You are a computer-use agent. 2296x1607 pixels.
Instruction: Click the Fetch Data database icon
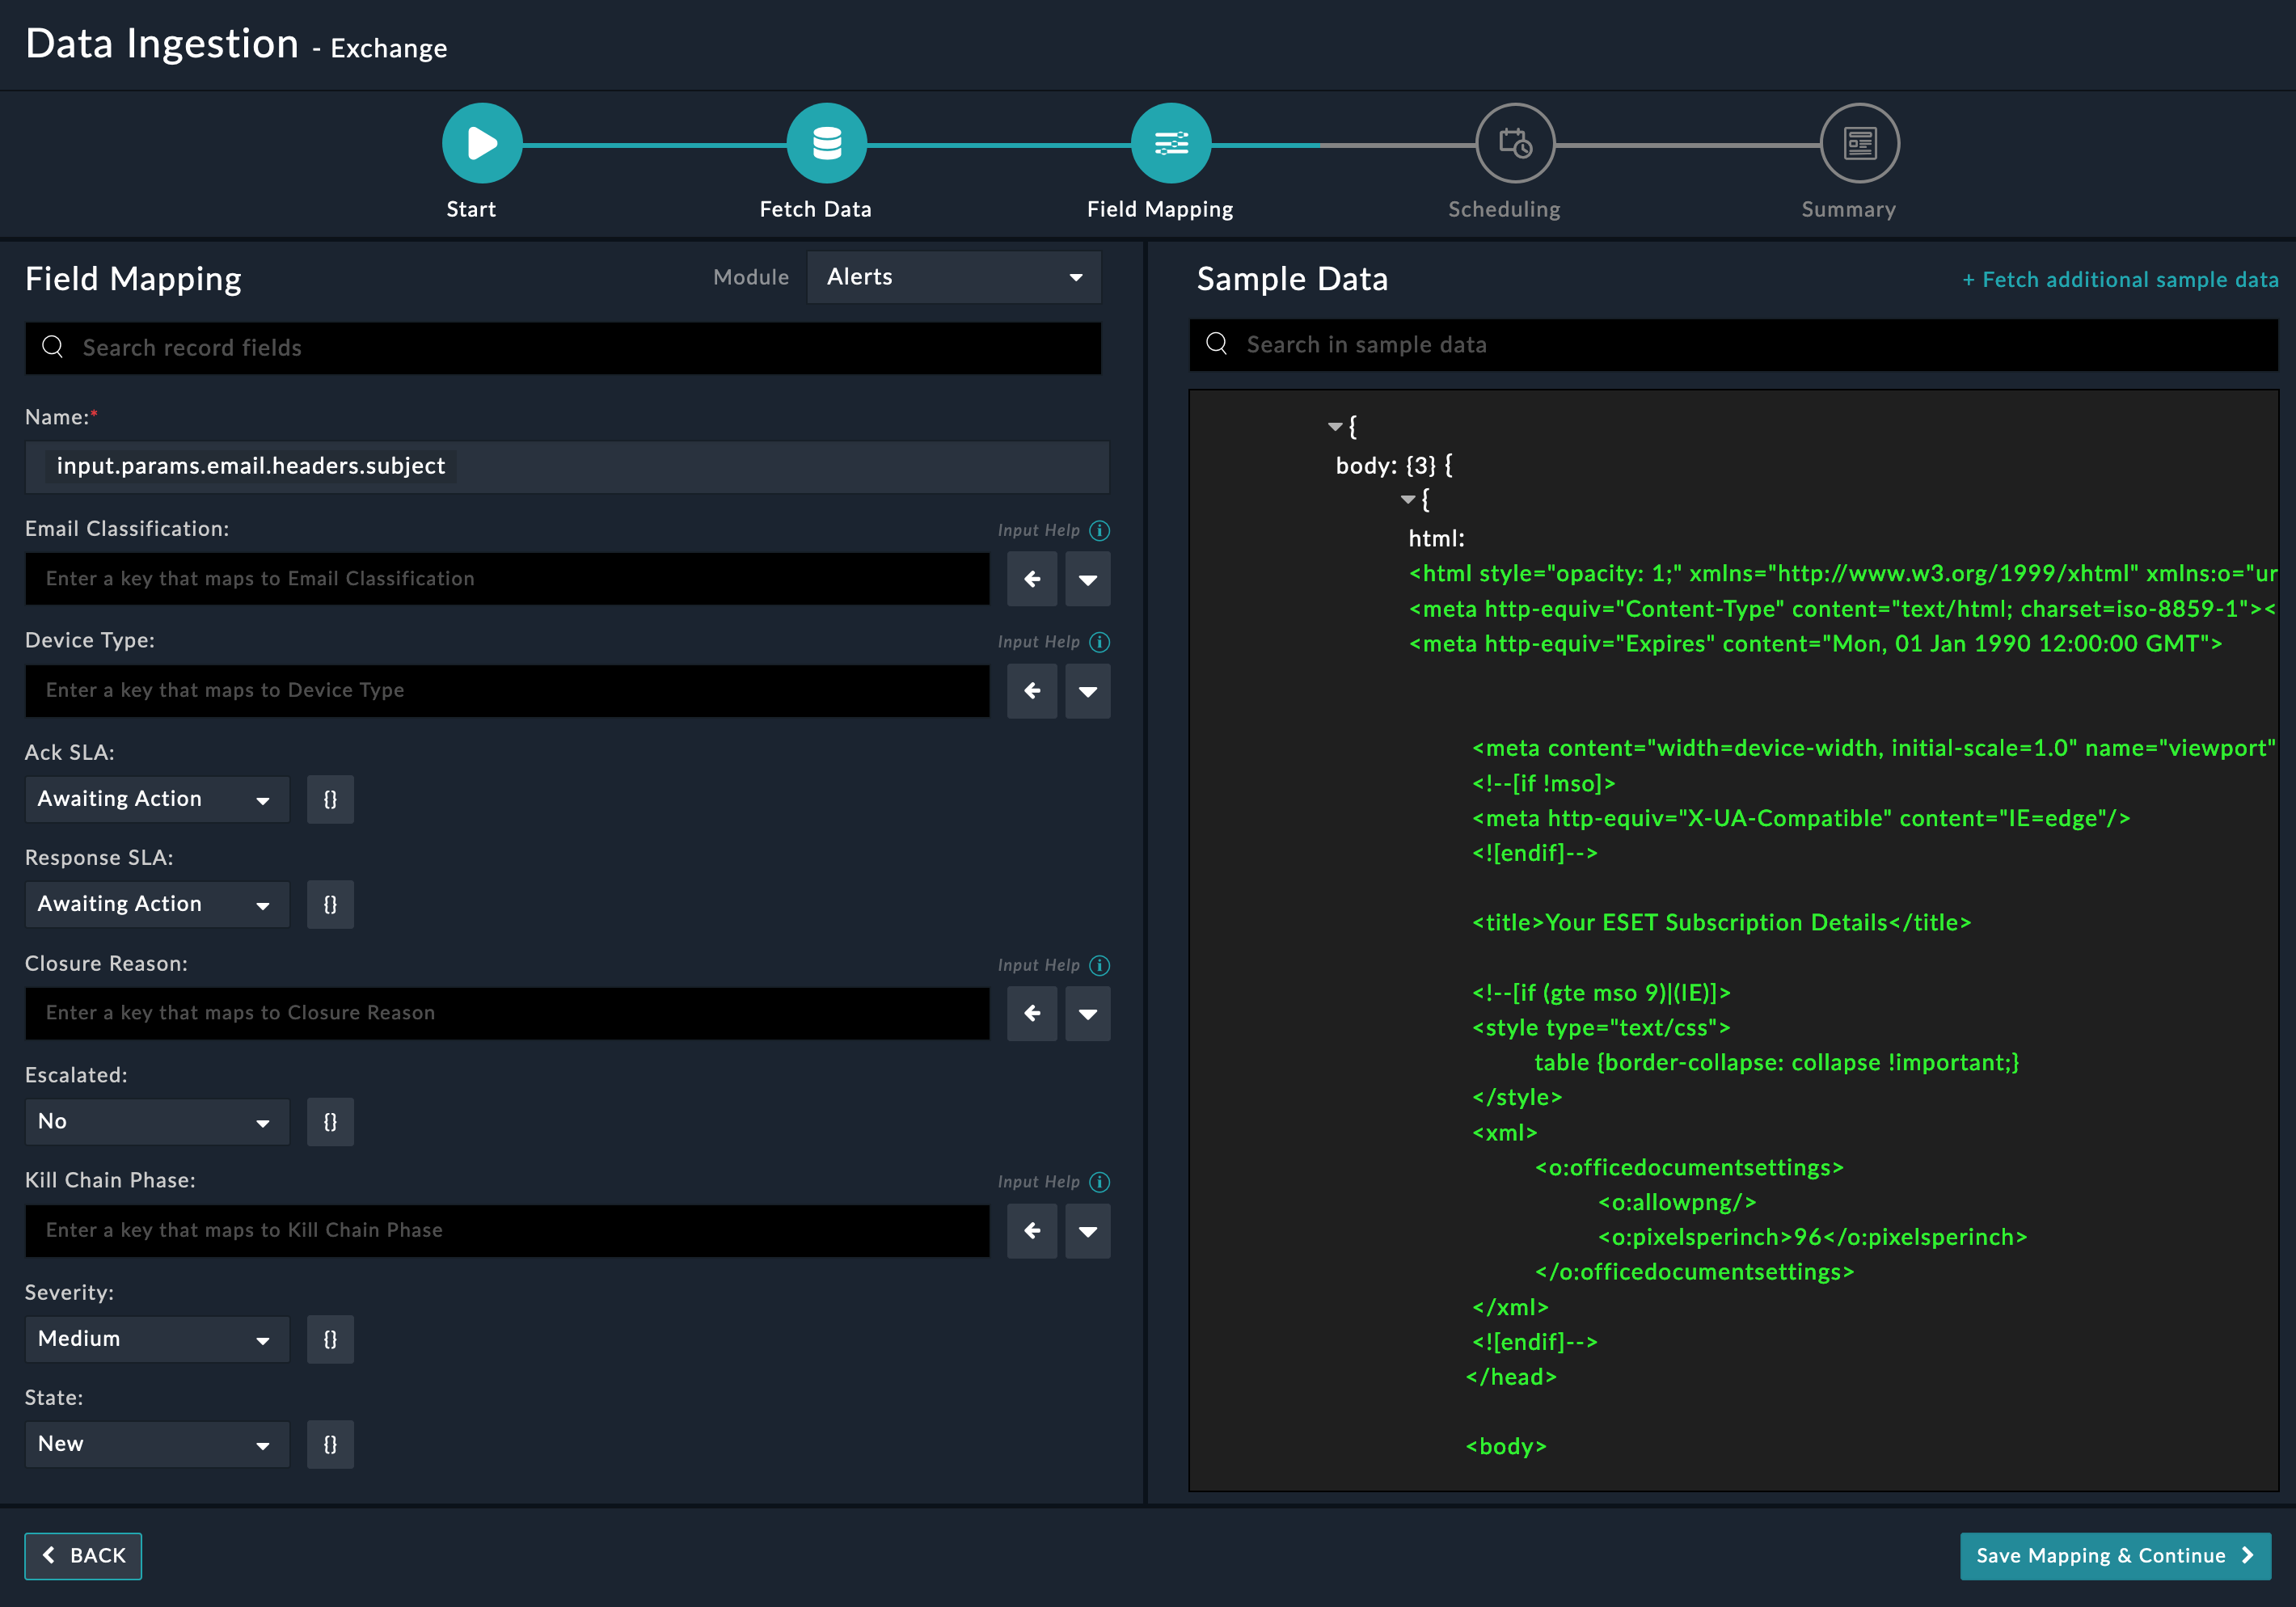click(x=826, y=143)
